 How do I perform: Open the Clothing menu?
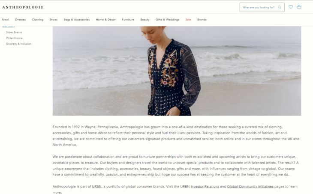pos(38,20)
